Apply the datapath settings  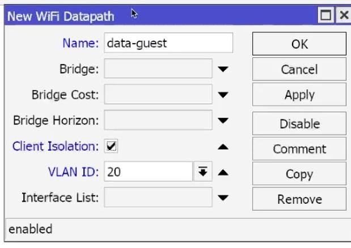point(299,95)
